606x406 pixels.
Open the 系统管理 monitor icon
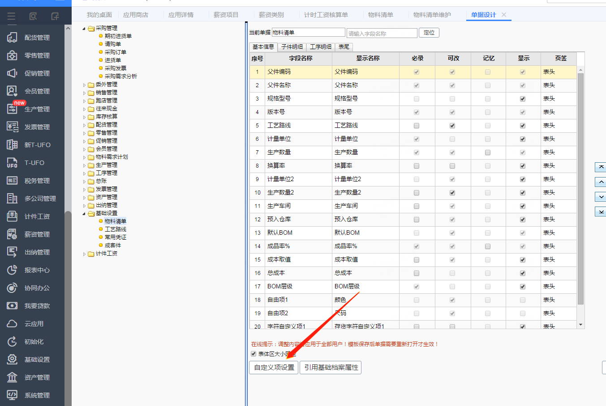12,395
